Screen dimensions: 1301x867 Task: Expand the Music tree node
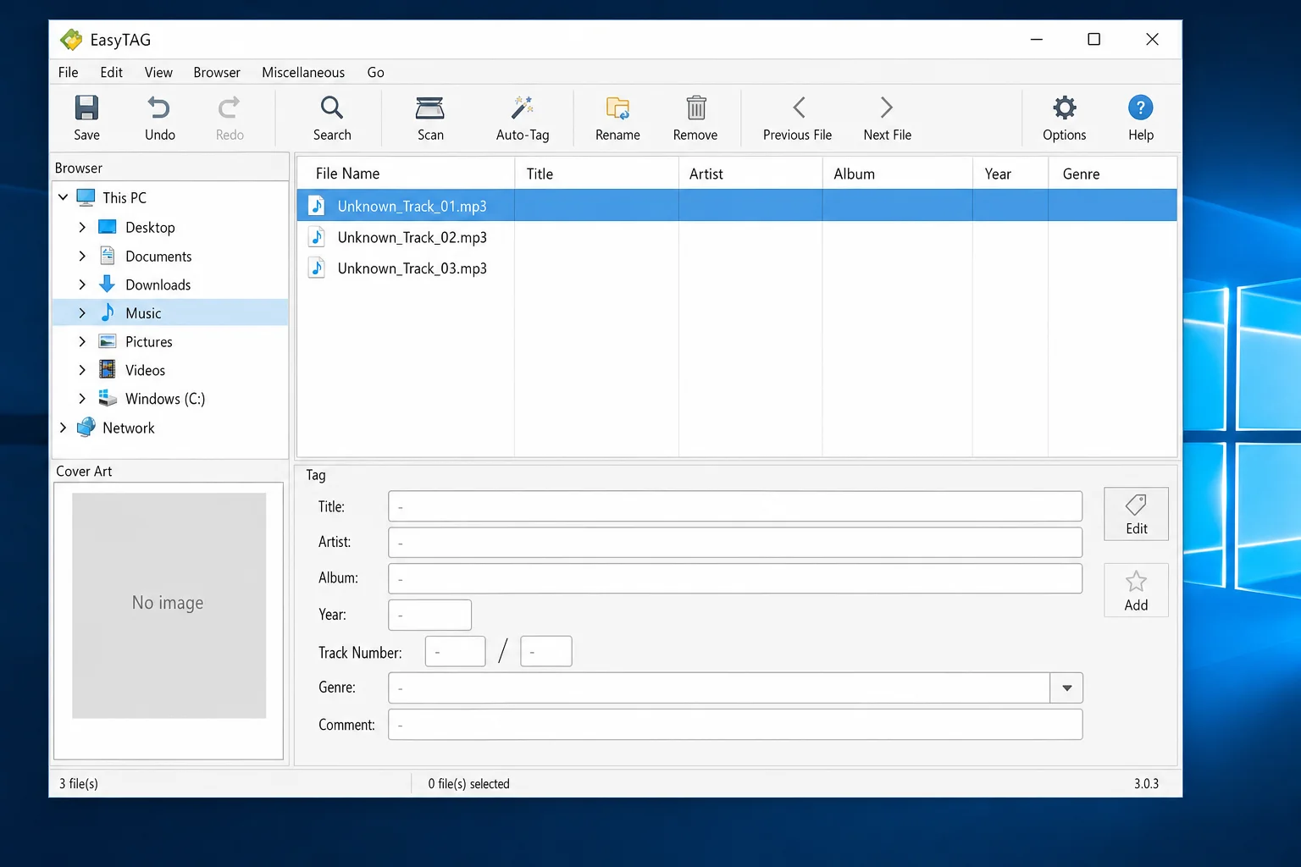click(x=82, y=313)
